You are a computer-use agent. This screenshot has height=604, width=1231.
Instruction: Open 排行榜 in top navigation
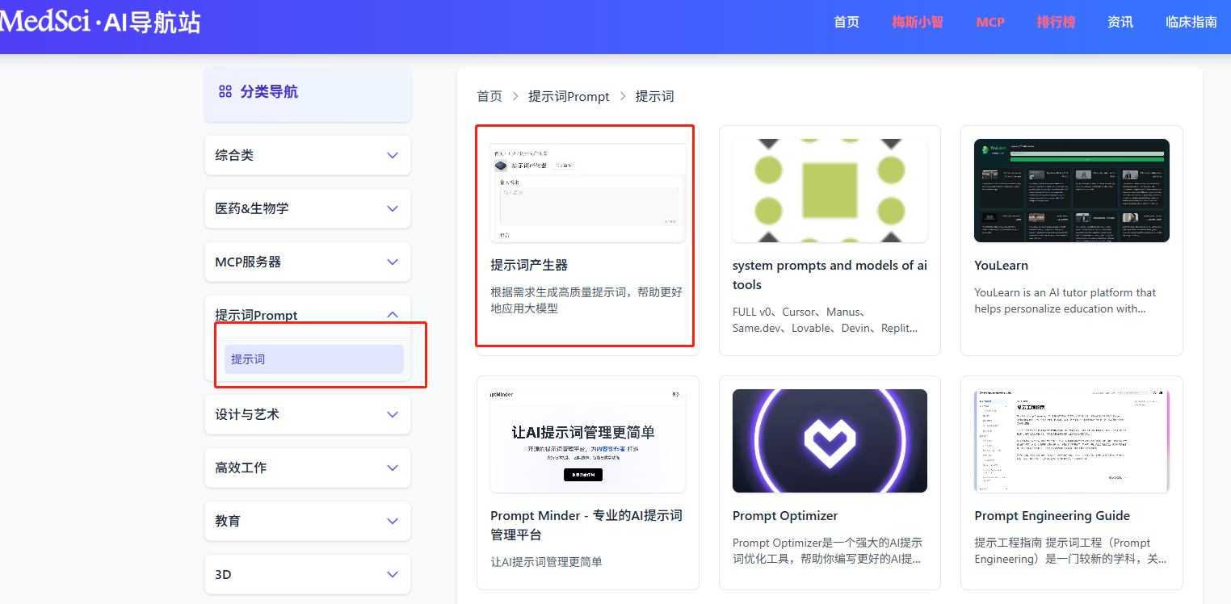(x=1056, y=22)
